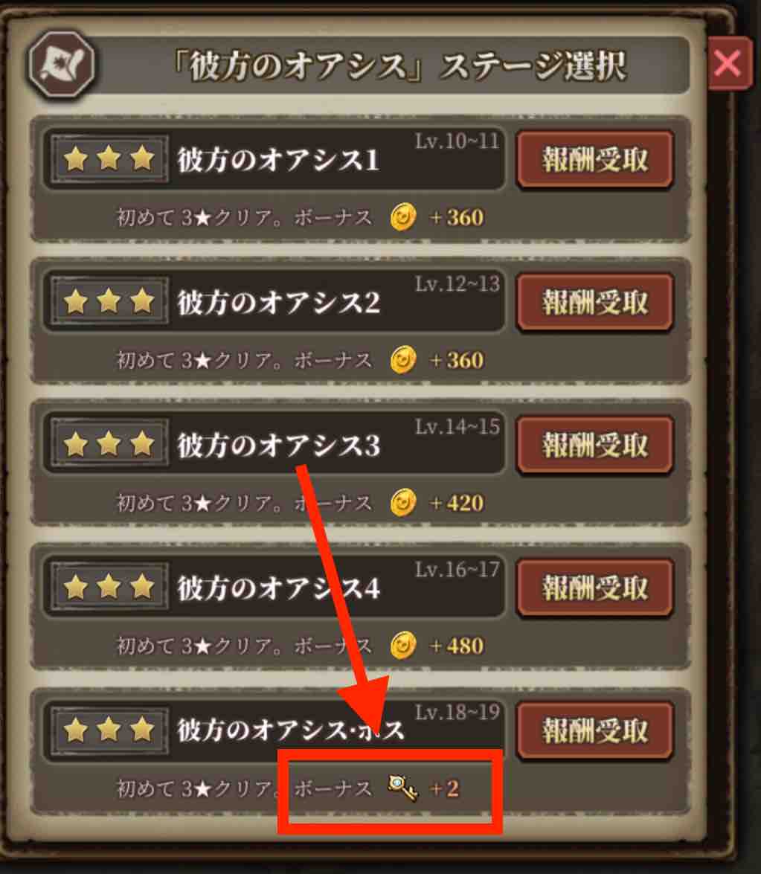Click the map scroll icon in header

tap(61, 65)
